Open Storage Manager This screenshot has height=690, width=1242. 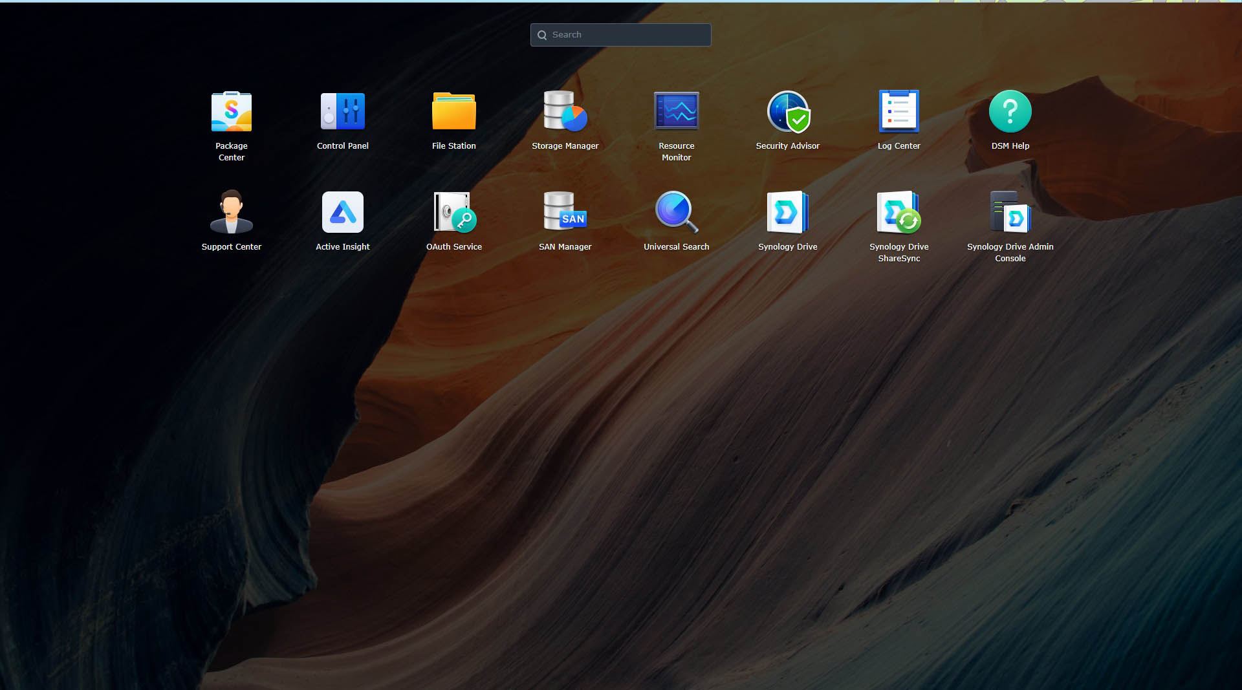[x=565, y=111]
